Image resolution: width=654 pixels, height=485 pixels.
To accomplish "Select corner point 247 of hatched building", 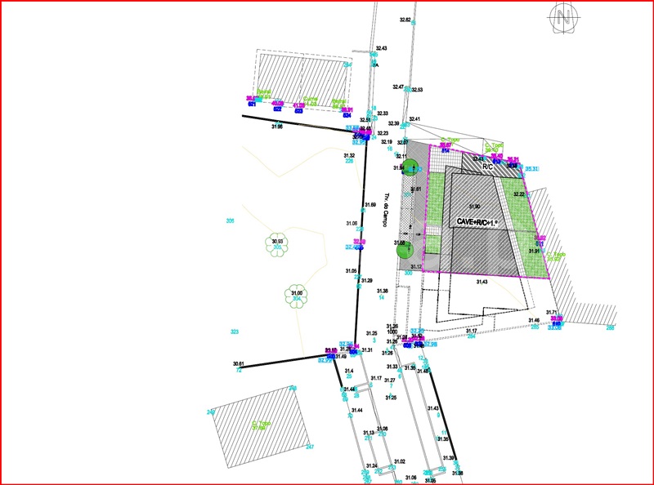I will point(310,447).
